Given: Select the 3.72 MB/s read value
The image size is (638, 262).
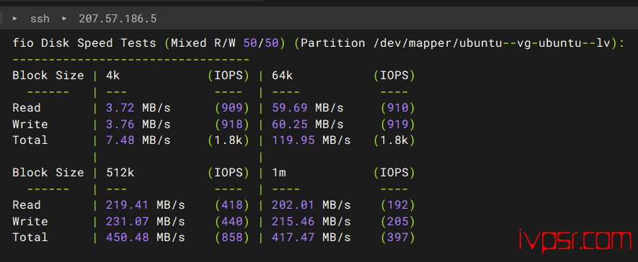Looking at the screenshot, I should click(138, 108).
